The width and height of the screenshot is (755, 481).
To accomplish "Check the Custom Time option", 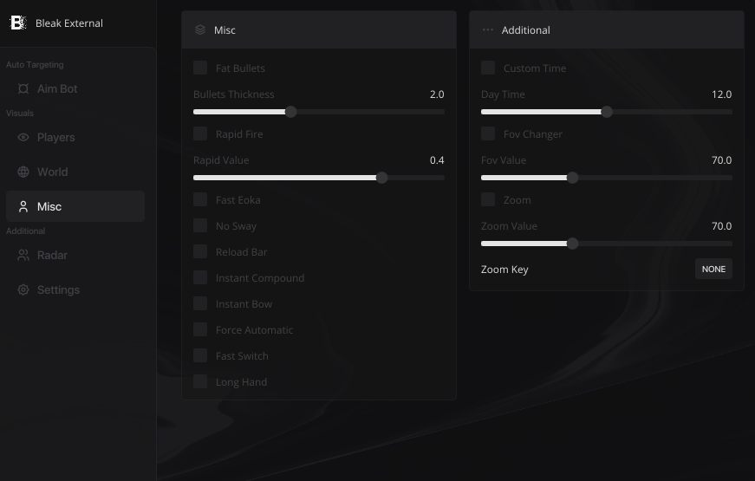I will (488, 68).
